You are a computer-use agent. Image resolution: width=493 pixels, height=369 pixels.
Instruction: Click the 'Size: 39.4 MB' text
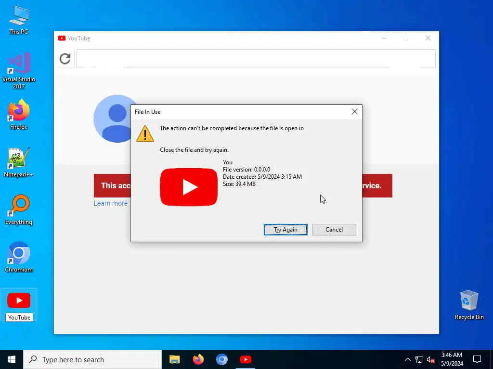[239, 184]
